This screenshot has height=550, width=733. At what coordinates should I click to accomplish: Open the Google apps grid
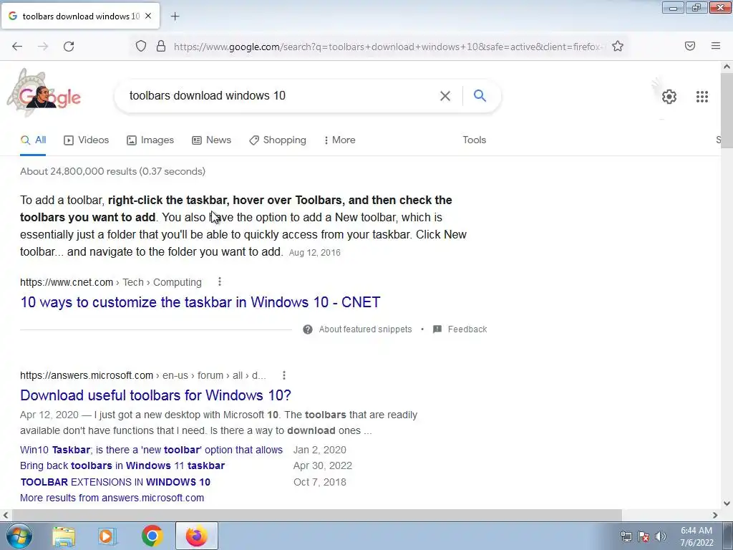(x=702, y=97)
